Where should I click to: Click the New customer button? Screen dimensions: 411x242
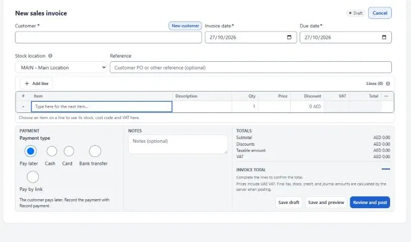click(185, 26)
